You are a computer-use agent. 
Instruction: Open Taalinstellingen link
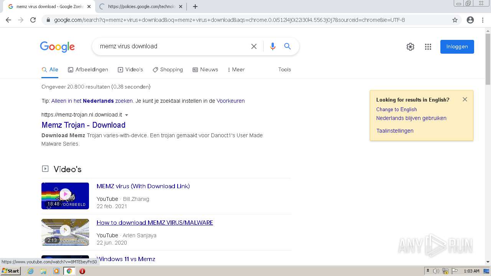click(x=395, y=131)
